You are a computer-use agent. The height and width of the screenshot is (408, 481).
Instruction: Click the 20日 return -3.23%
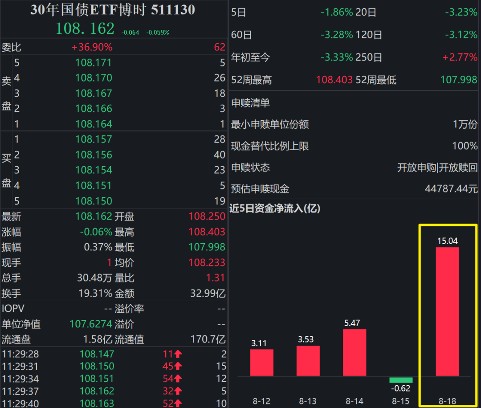point(461,12)
